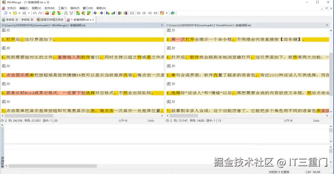Open the 编辑(E) menu
Image resolution: width=334 pixels, height=174 pixels.
coord(24,8)
